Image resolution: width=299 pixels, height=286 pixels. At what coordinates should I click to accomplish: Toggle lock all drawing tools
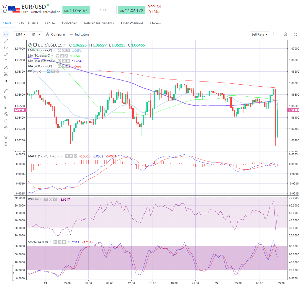coord(6,121)
